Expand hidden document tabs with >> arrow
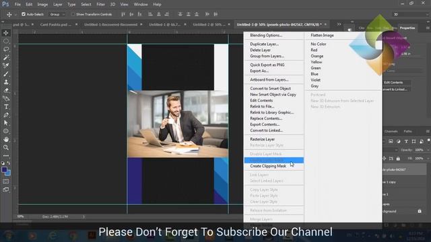Screen dimensions: 431x242 (339, 24)
